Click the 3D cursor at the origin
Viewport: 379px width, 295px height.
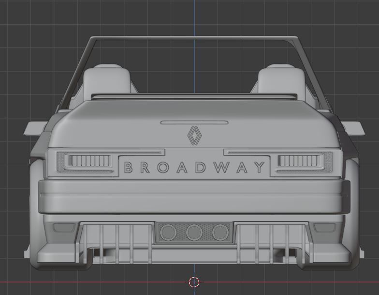pos(194,282)
